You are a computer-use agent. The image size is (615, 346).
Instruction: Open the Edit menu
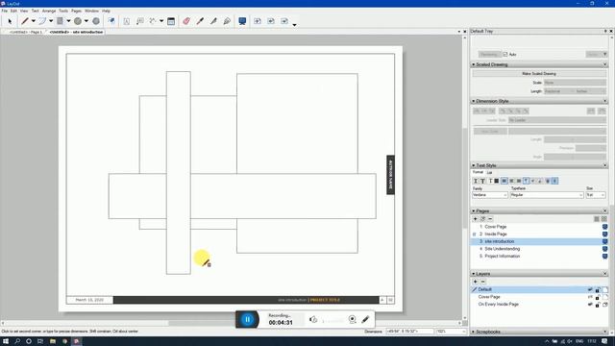(x=13, y=11)
